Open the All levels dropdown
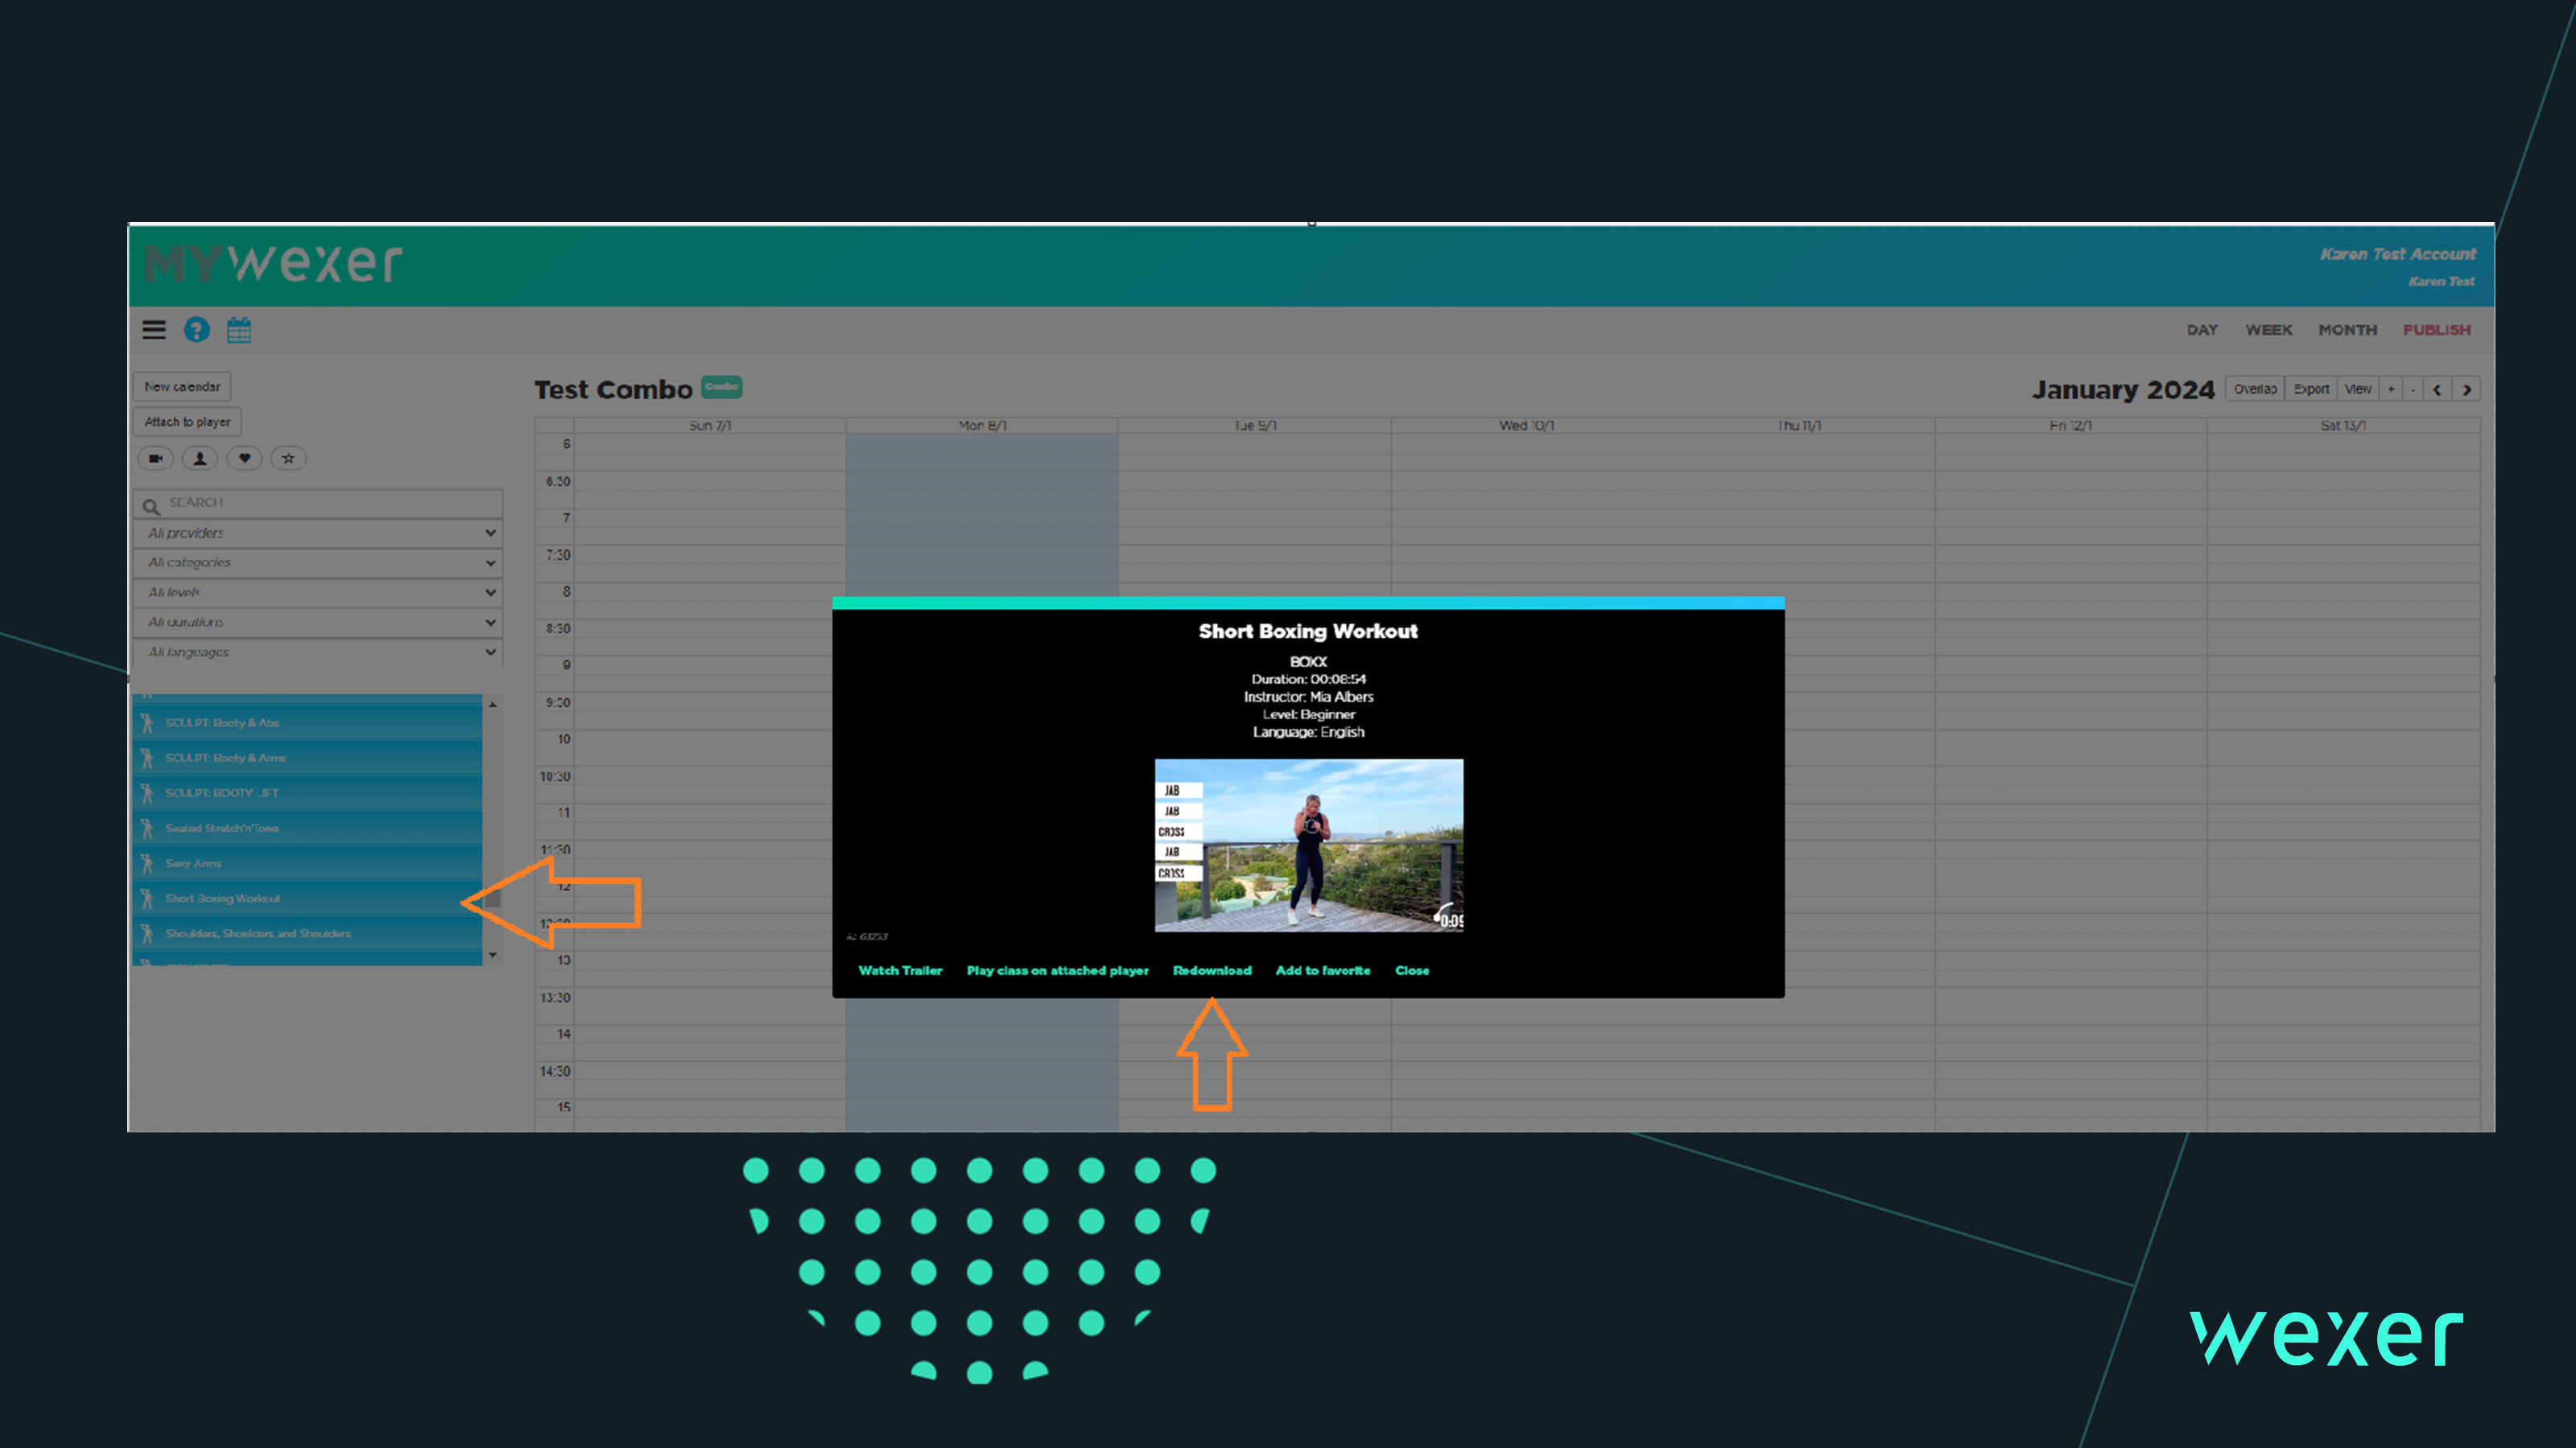2576x1448 pixels. click(318, 593)
